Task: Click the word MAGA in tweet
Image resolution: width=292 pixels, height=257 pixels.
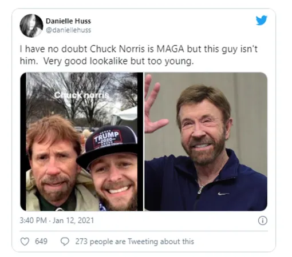Action: (170, 49)
